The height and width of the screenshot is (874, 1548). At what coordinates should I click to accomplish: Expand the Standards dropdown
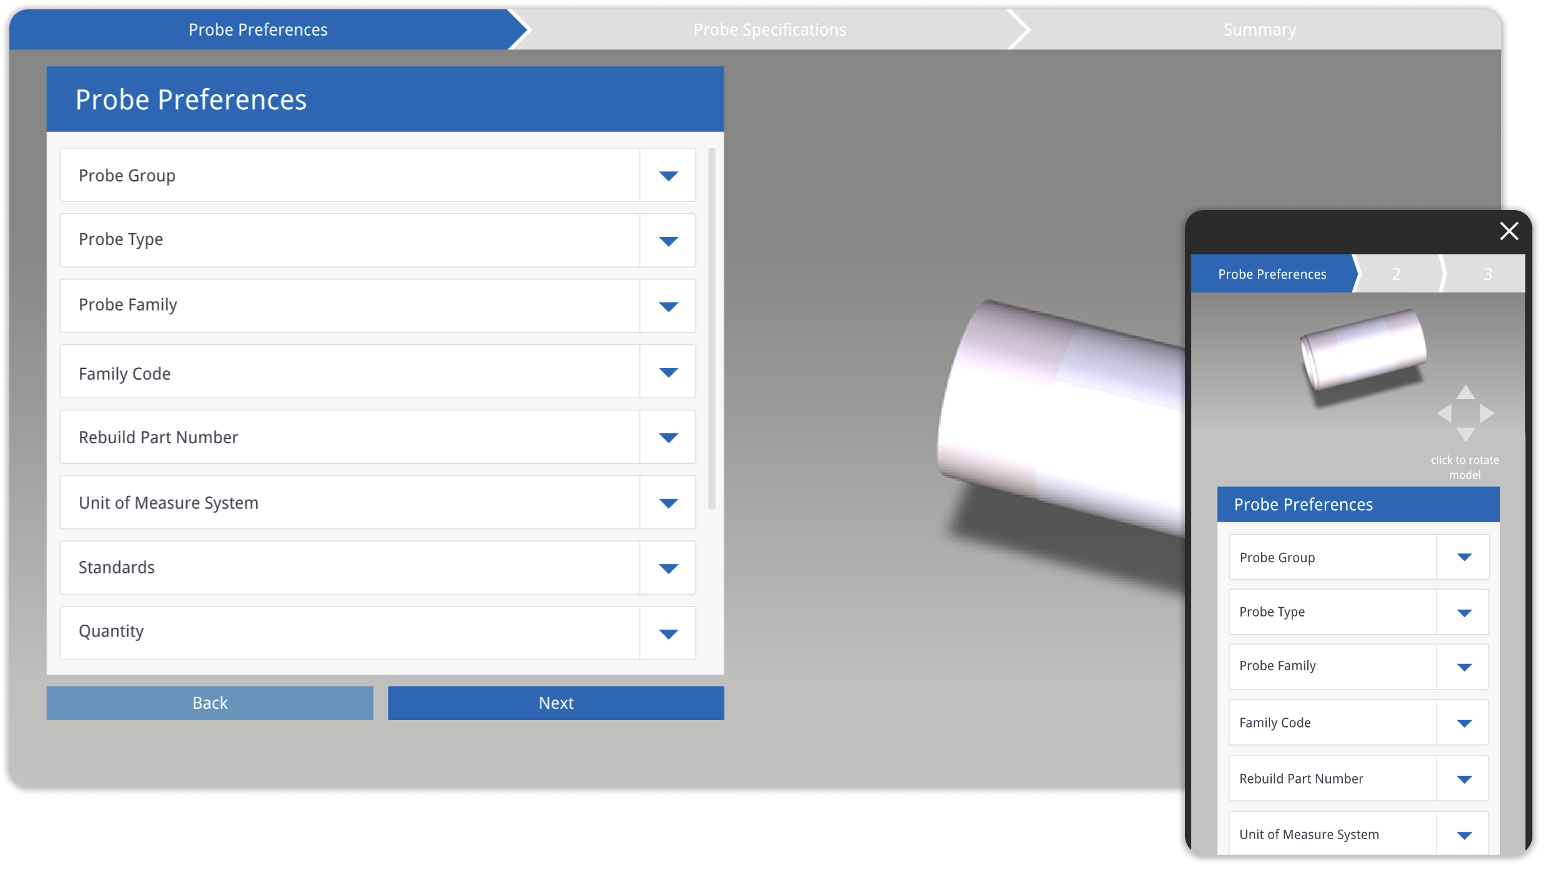pyautogui.click(x=668, y=569)
